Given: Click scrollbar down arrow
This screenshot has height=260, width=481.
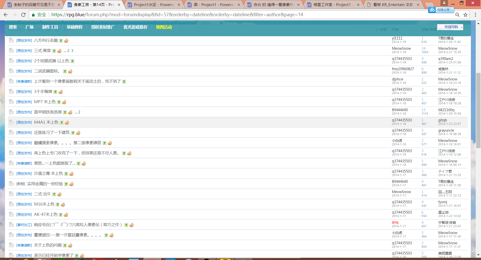Looking at the screenshot, I should (x=478, y=255).
